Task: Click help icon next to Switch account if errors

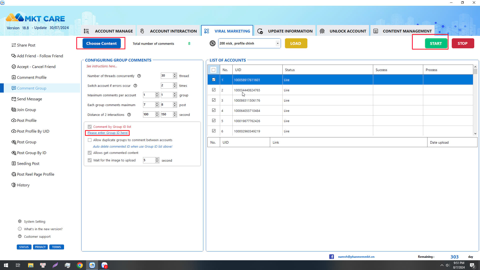Action: (x=135, y=86)
